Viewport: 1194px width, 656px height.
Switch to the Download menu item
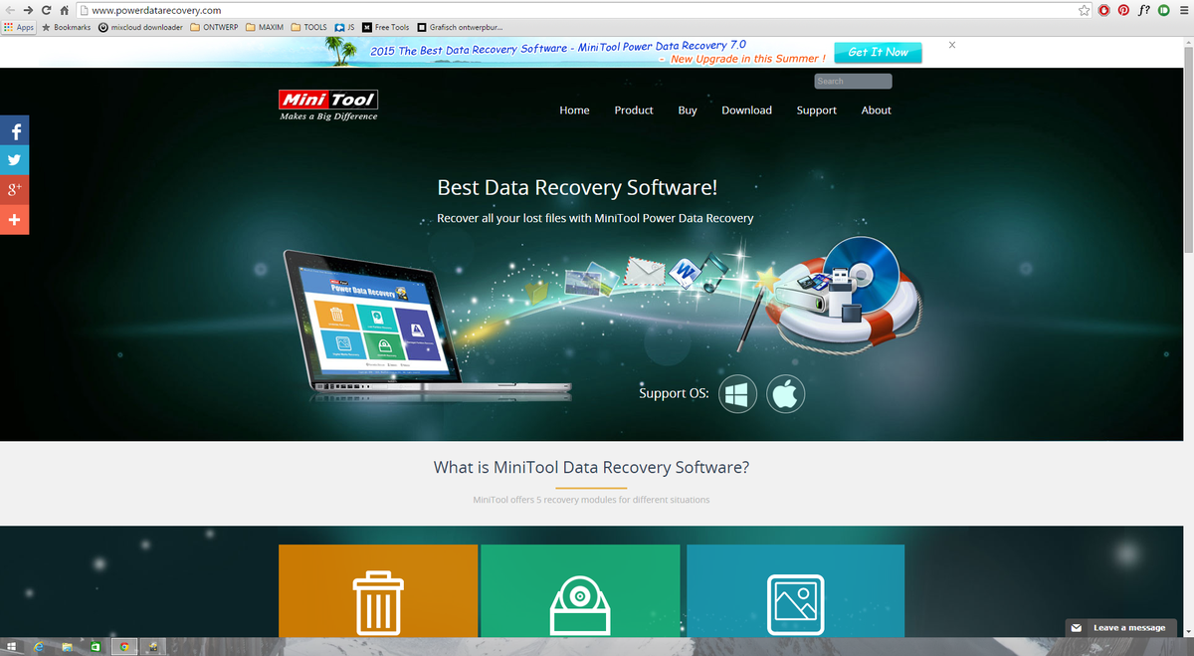746,109
